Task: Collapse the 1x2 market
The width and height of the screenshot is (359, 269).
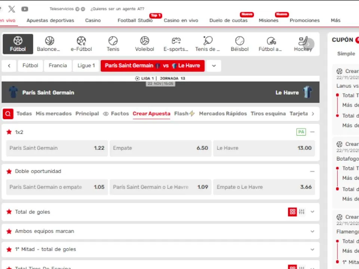Action: click(x=312, y=132)
